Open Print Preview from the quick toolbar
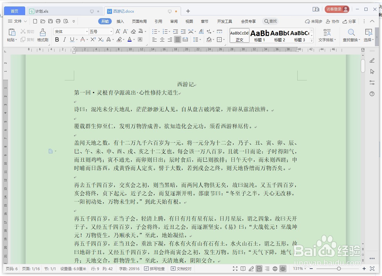The height and width of the screenshot is (276, 382). point(66,21)
